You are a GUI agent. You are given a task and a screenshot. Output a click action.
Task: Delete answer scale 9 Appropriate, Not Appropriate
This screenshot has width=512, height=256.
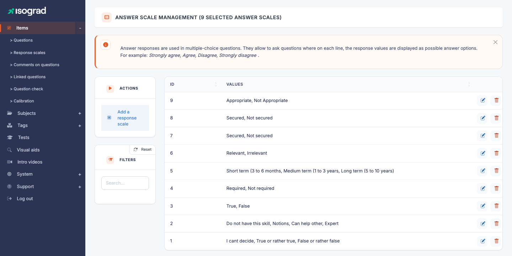coord(496,101)
